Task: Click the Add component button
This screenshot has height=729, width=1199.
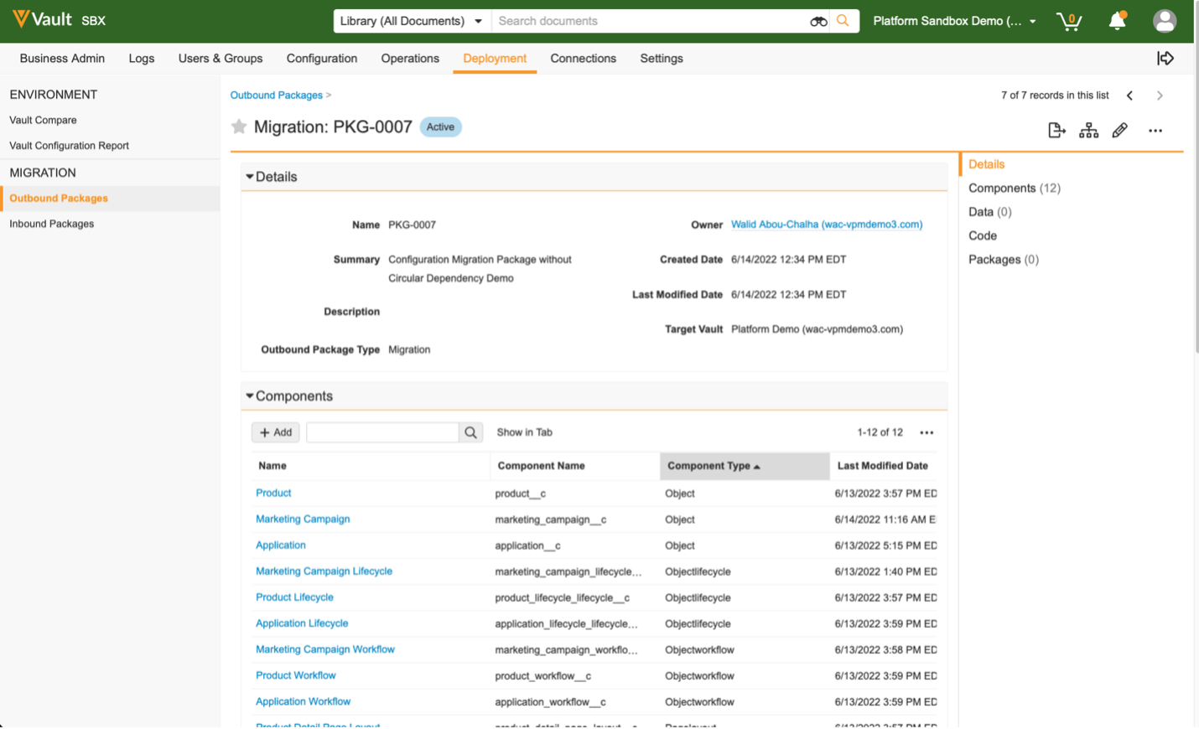Action: tap(275, 432)
